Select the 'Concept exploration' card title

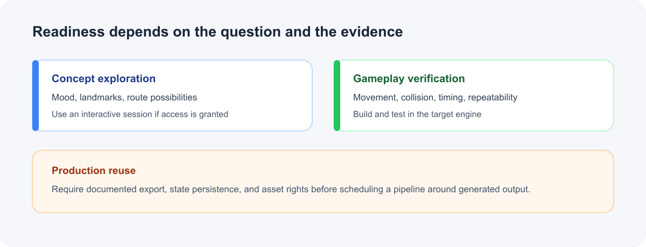pyautogui.click(x=103, y=78)
